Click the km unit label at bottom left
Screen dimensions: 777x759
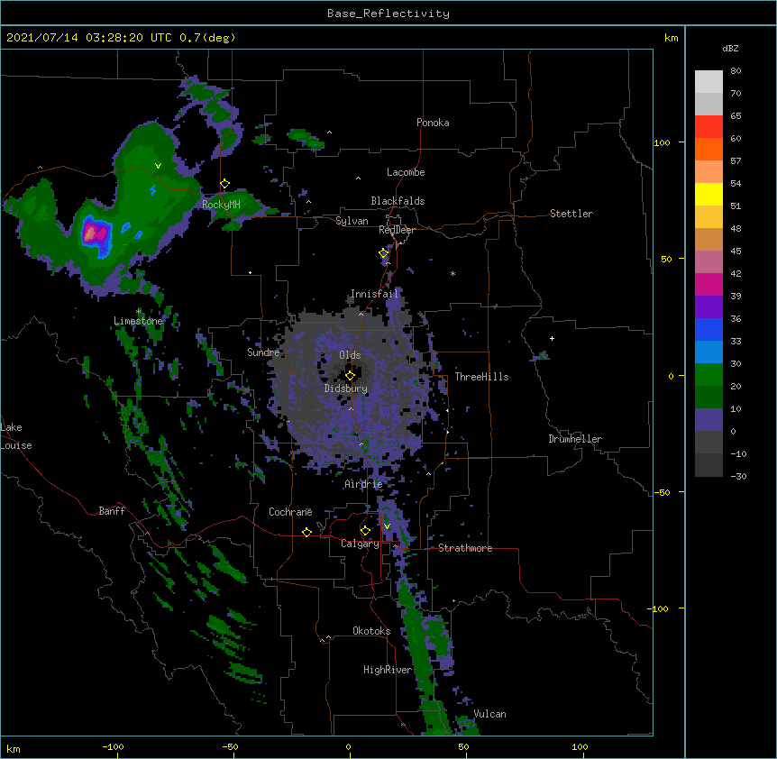click(x=14, y=748)
